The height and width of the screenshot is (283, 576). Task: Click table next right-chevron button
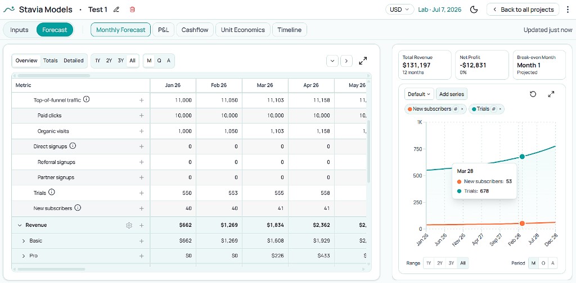click(346, 61)
